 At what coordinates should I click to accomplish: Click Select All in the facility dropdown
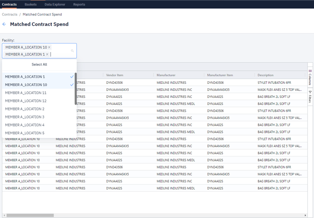pyautogui.click(x=39, y=65)
